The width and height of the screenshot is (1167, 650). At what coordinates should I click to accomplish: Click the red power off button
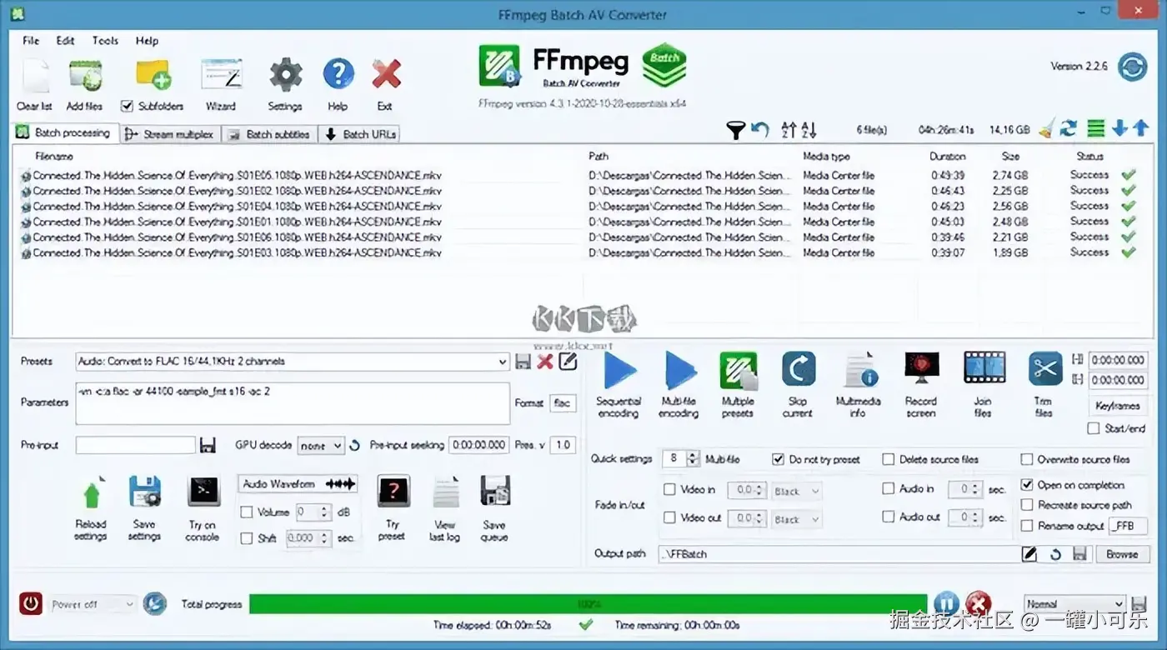click(31, 603)
